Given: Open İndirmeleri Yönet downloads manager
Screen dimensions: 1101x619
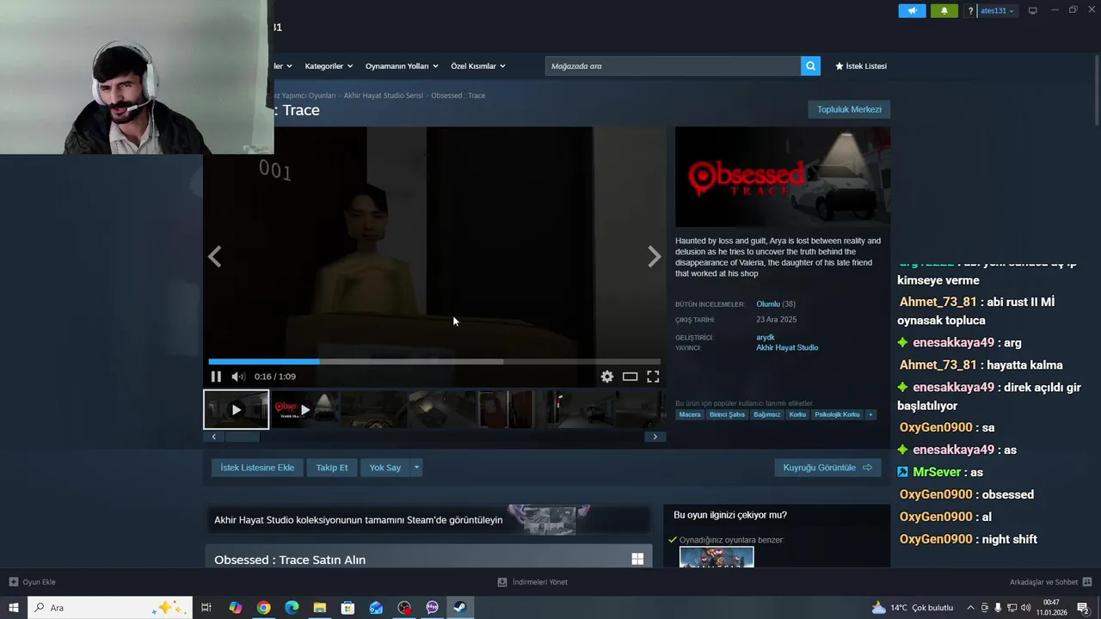Looking at the screenshot, I should 532,582.
